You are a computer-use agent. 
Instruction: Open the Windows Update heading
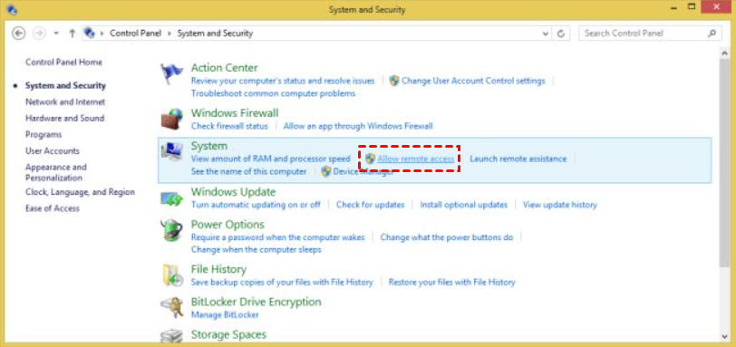point(233,192)
